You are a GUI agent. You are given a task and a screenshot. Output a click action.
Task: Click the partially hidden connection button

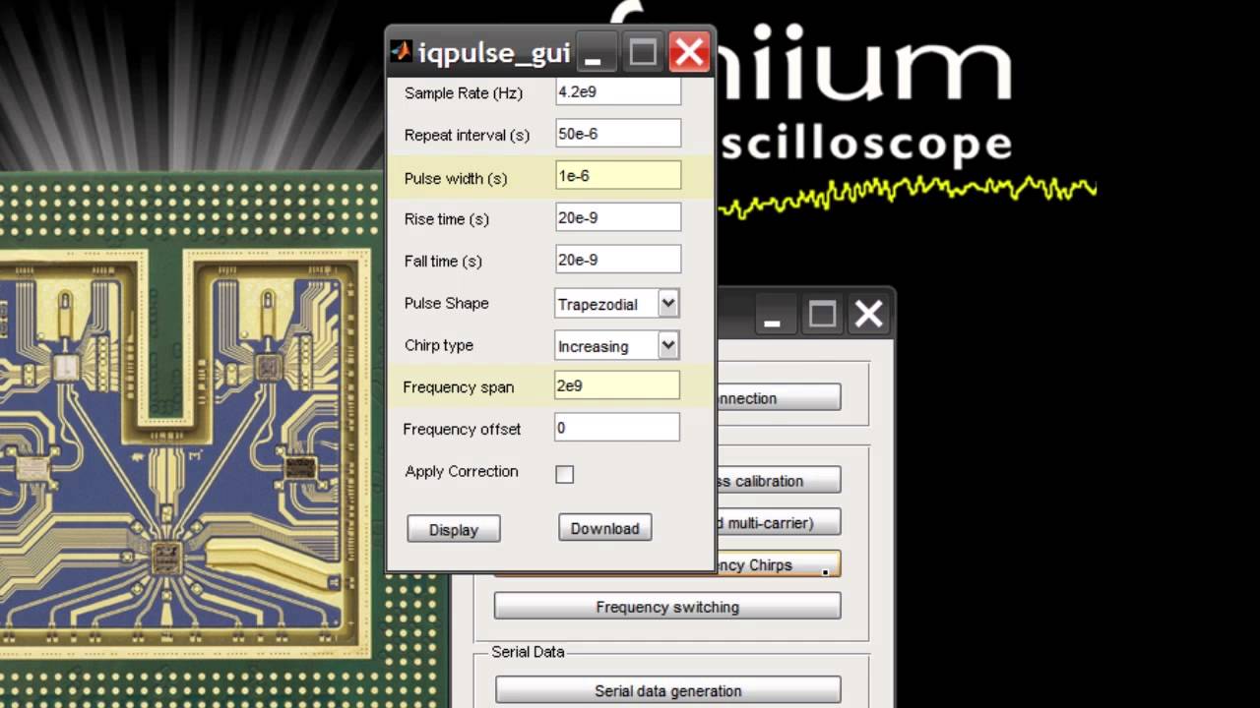[778, 398]
